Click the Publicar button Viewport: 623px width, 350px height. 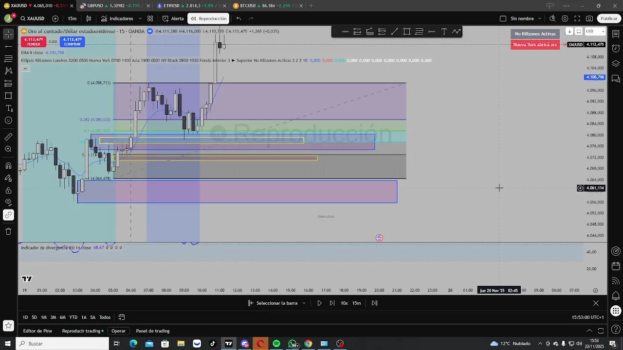tap(608, 18)
